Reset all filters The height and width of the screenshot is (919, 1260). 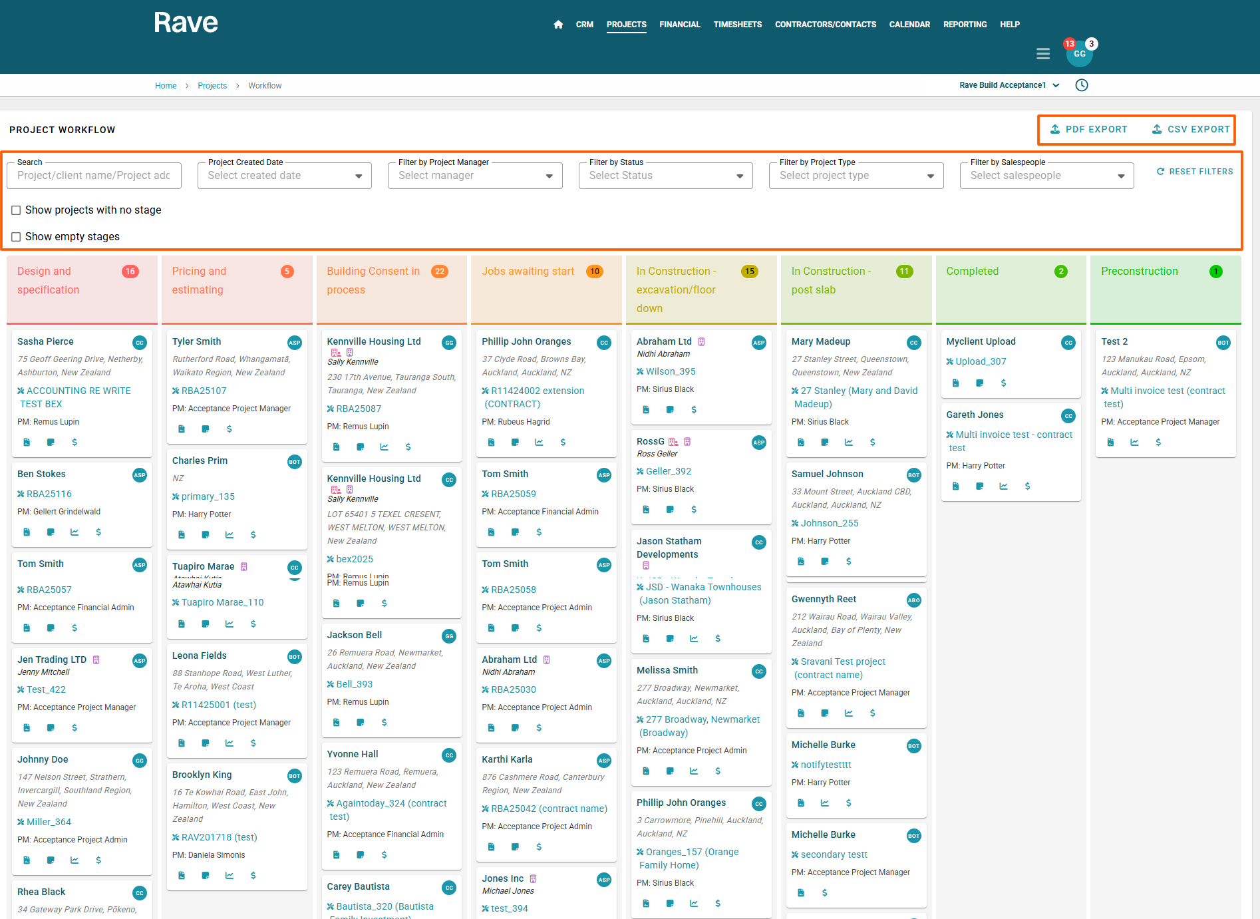[x=1194, y=172]
